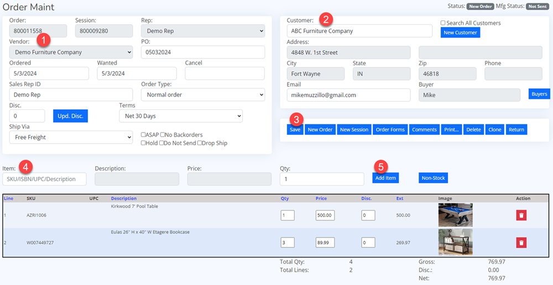Tick the Hold checkbox
The width and height of the screenshot is (553, 285).
click(144, 143)
